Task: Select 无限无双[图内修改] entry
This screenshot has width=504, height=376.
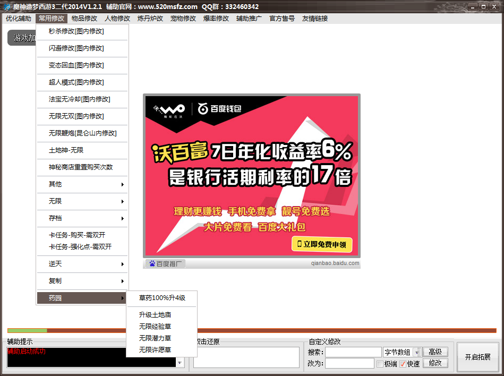Action: 82,116
